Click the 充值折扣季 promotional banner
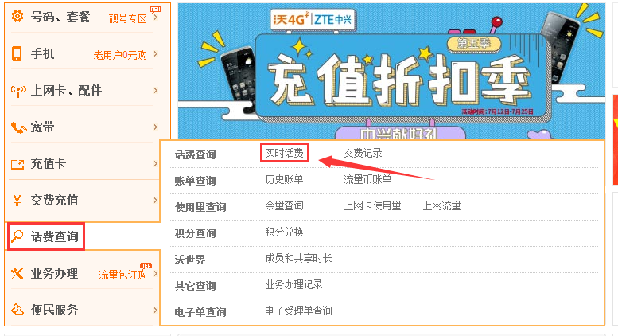Viewport: 618px width, 336px height. (391, 72)
